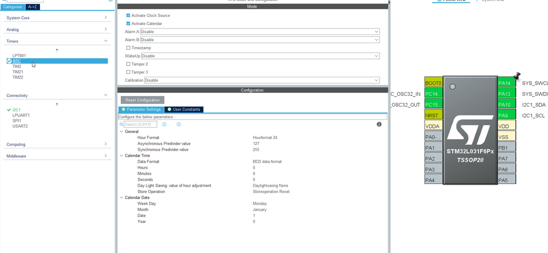Select TIM2 in Timers list

point(17,66)
